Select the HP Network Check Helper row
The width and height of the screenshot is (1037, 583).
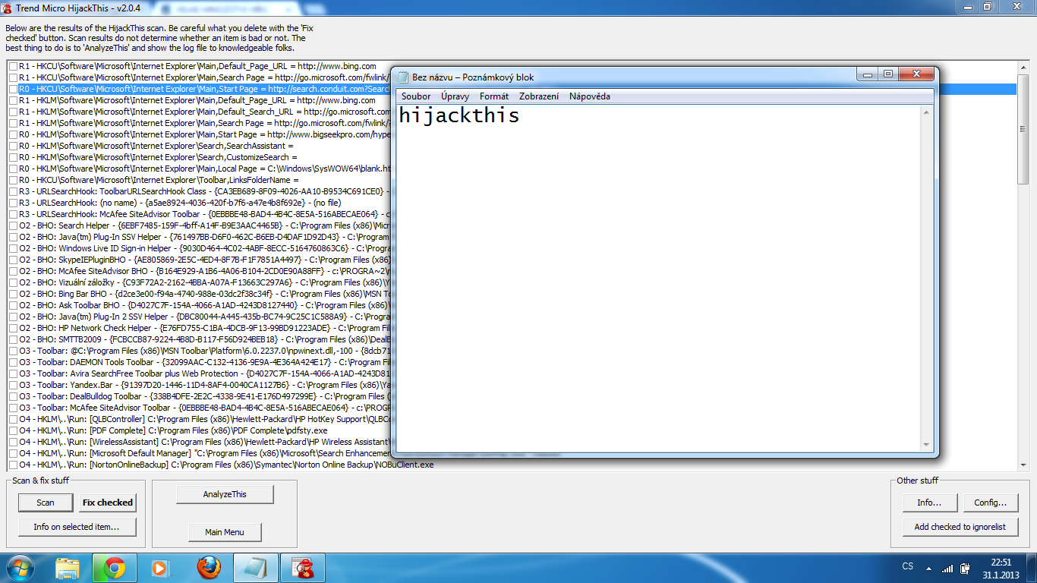pos(203,328)
